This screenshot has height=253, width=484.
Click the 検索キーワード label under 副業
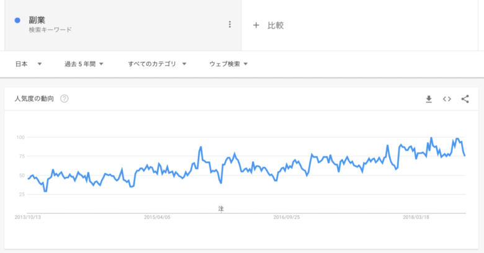click(x=50, y=30)
